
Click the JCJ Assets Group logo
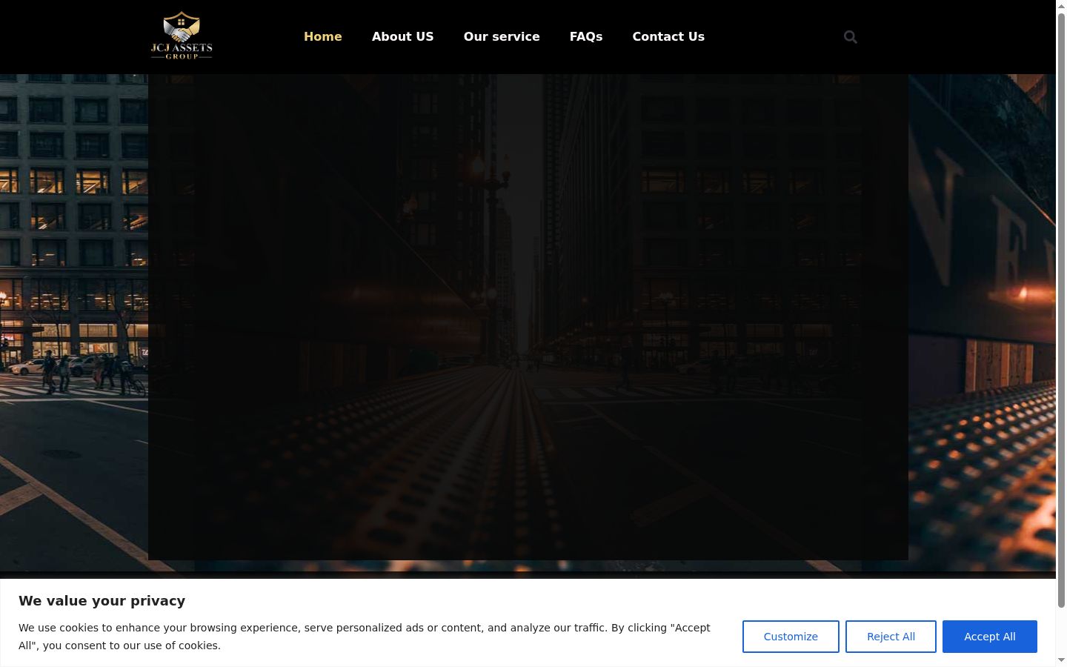coord(182,36)
